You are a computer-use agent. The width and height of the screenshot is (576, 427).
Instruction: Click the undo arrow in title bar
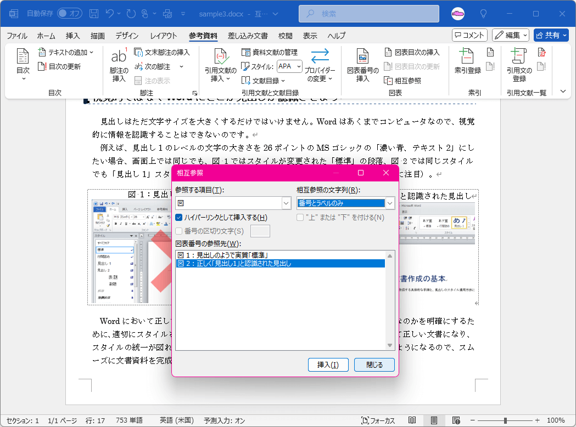pyautogui.click(x=109, y=14)
